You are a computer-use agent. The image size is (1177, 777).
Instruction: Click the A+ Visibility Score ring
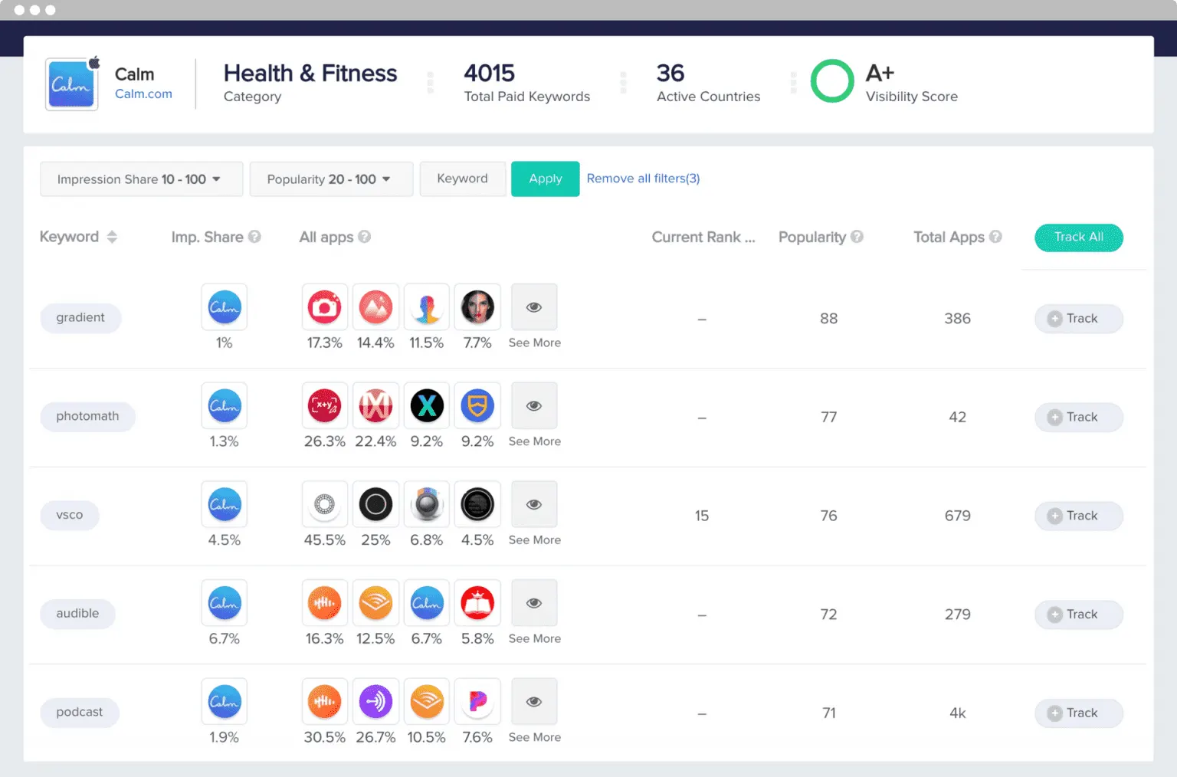point(832,81)
